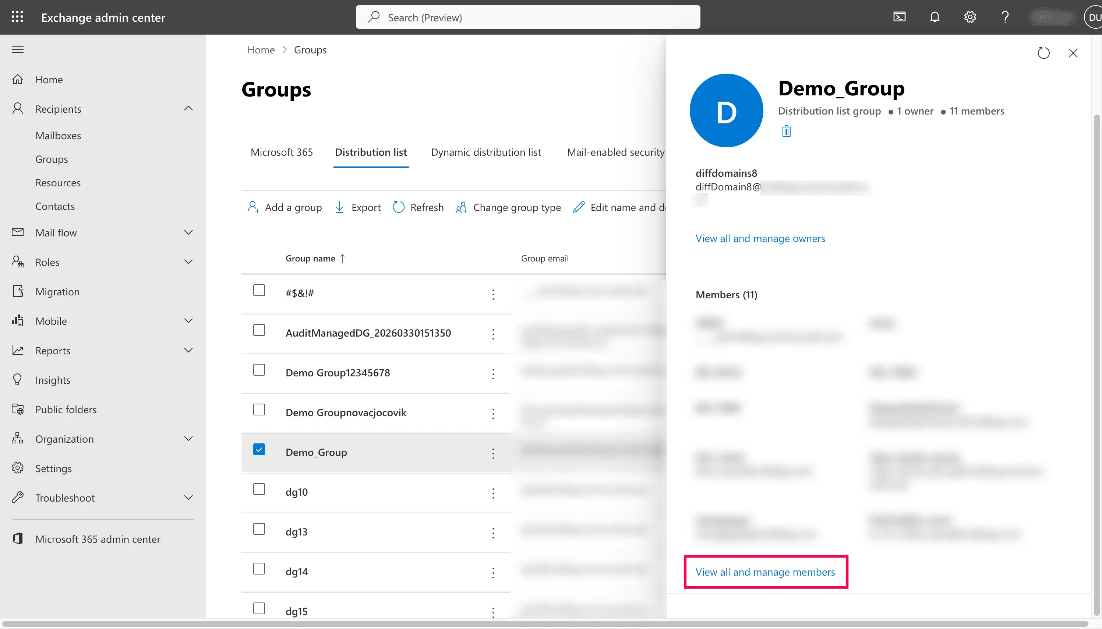Close the Demo_Group details pane
Image resolution: width=1102 pixels, height=629 pixels.
coord(1073,53)
